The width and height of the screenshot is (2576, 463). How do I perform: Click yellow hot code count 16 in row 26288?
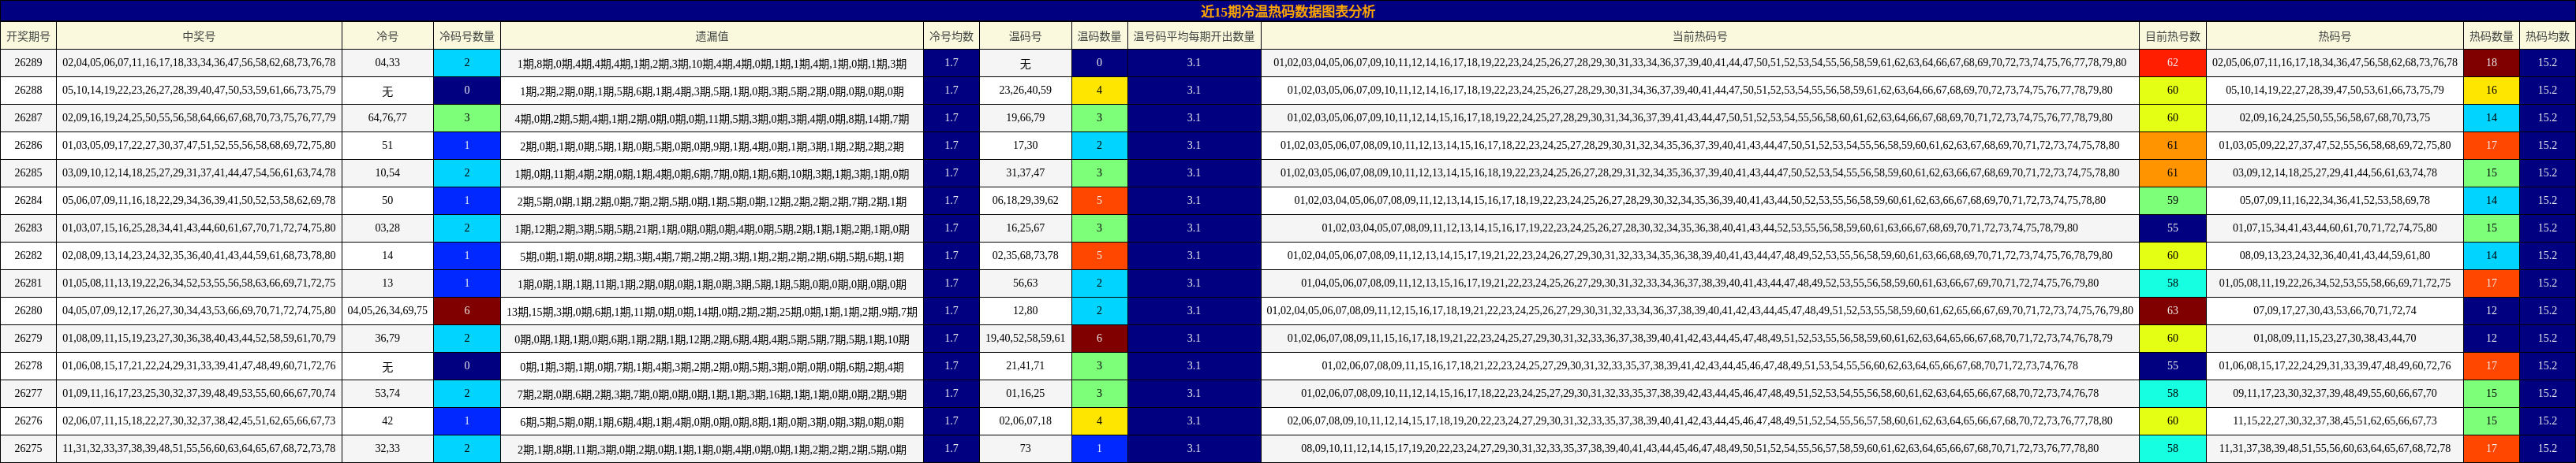pos(2491,90)
